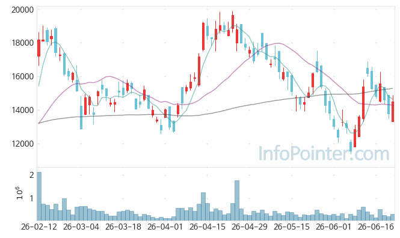The width and height of the screenshot is (400, 238).
Task: Click the 26-04-01 date label
Action: coord(165,227)
